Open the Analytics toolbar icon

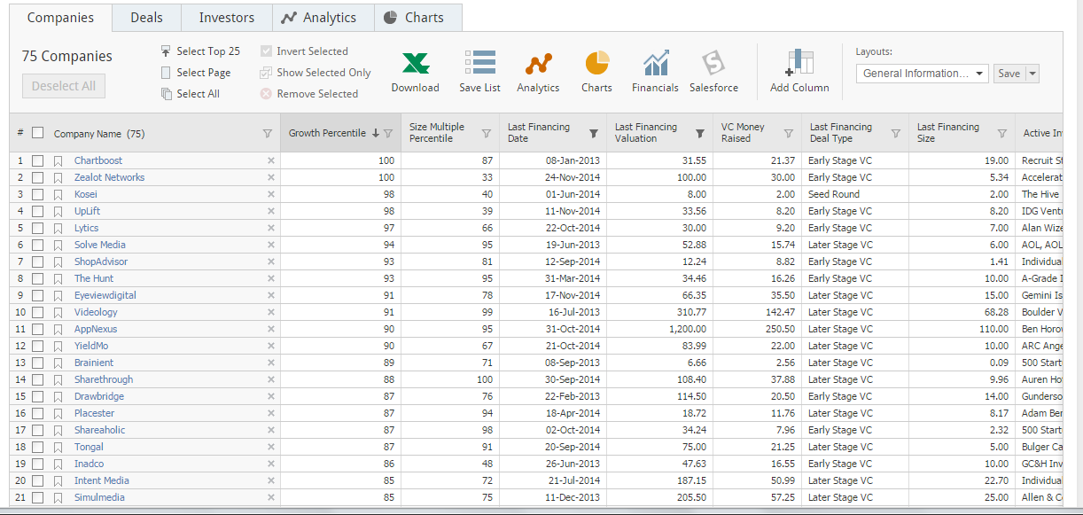click(x=538, y=64)
